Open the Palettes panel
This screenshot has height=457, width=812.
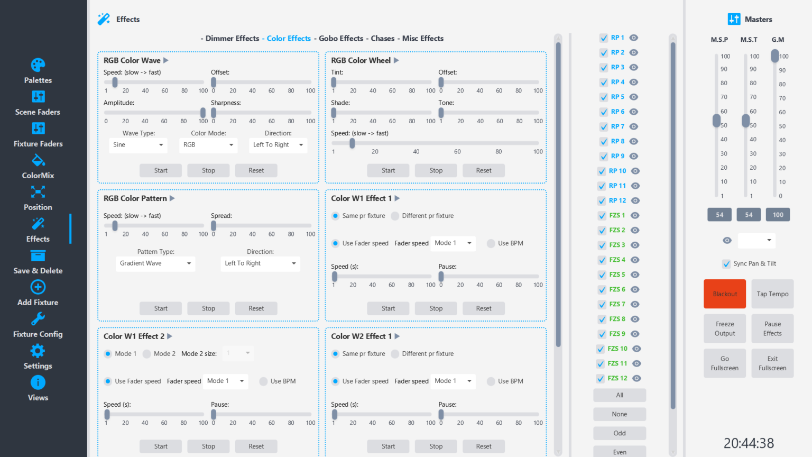(38, 71)
